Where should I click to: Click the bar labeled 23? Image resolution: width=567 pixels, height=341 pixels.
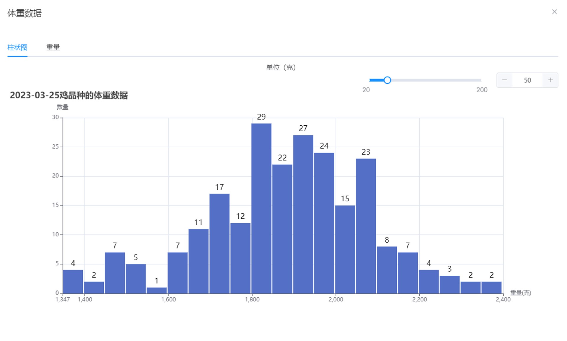[x=366, y=226]
